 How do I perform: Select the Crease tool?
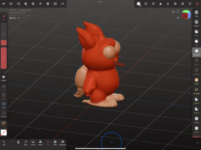click(x=196, y=120)
